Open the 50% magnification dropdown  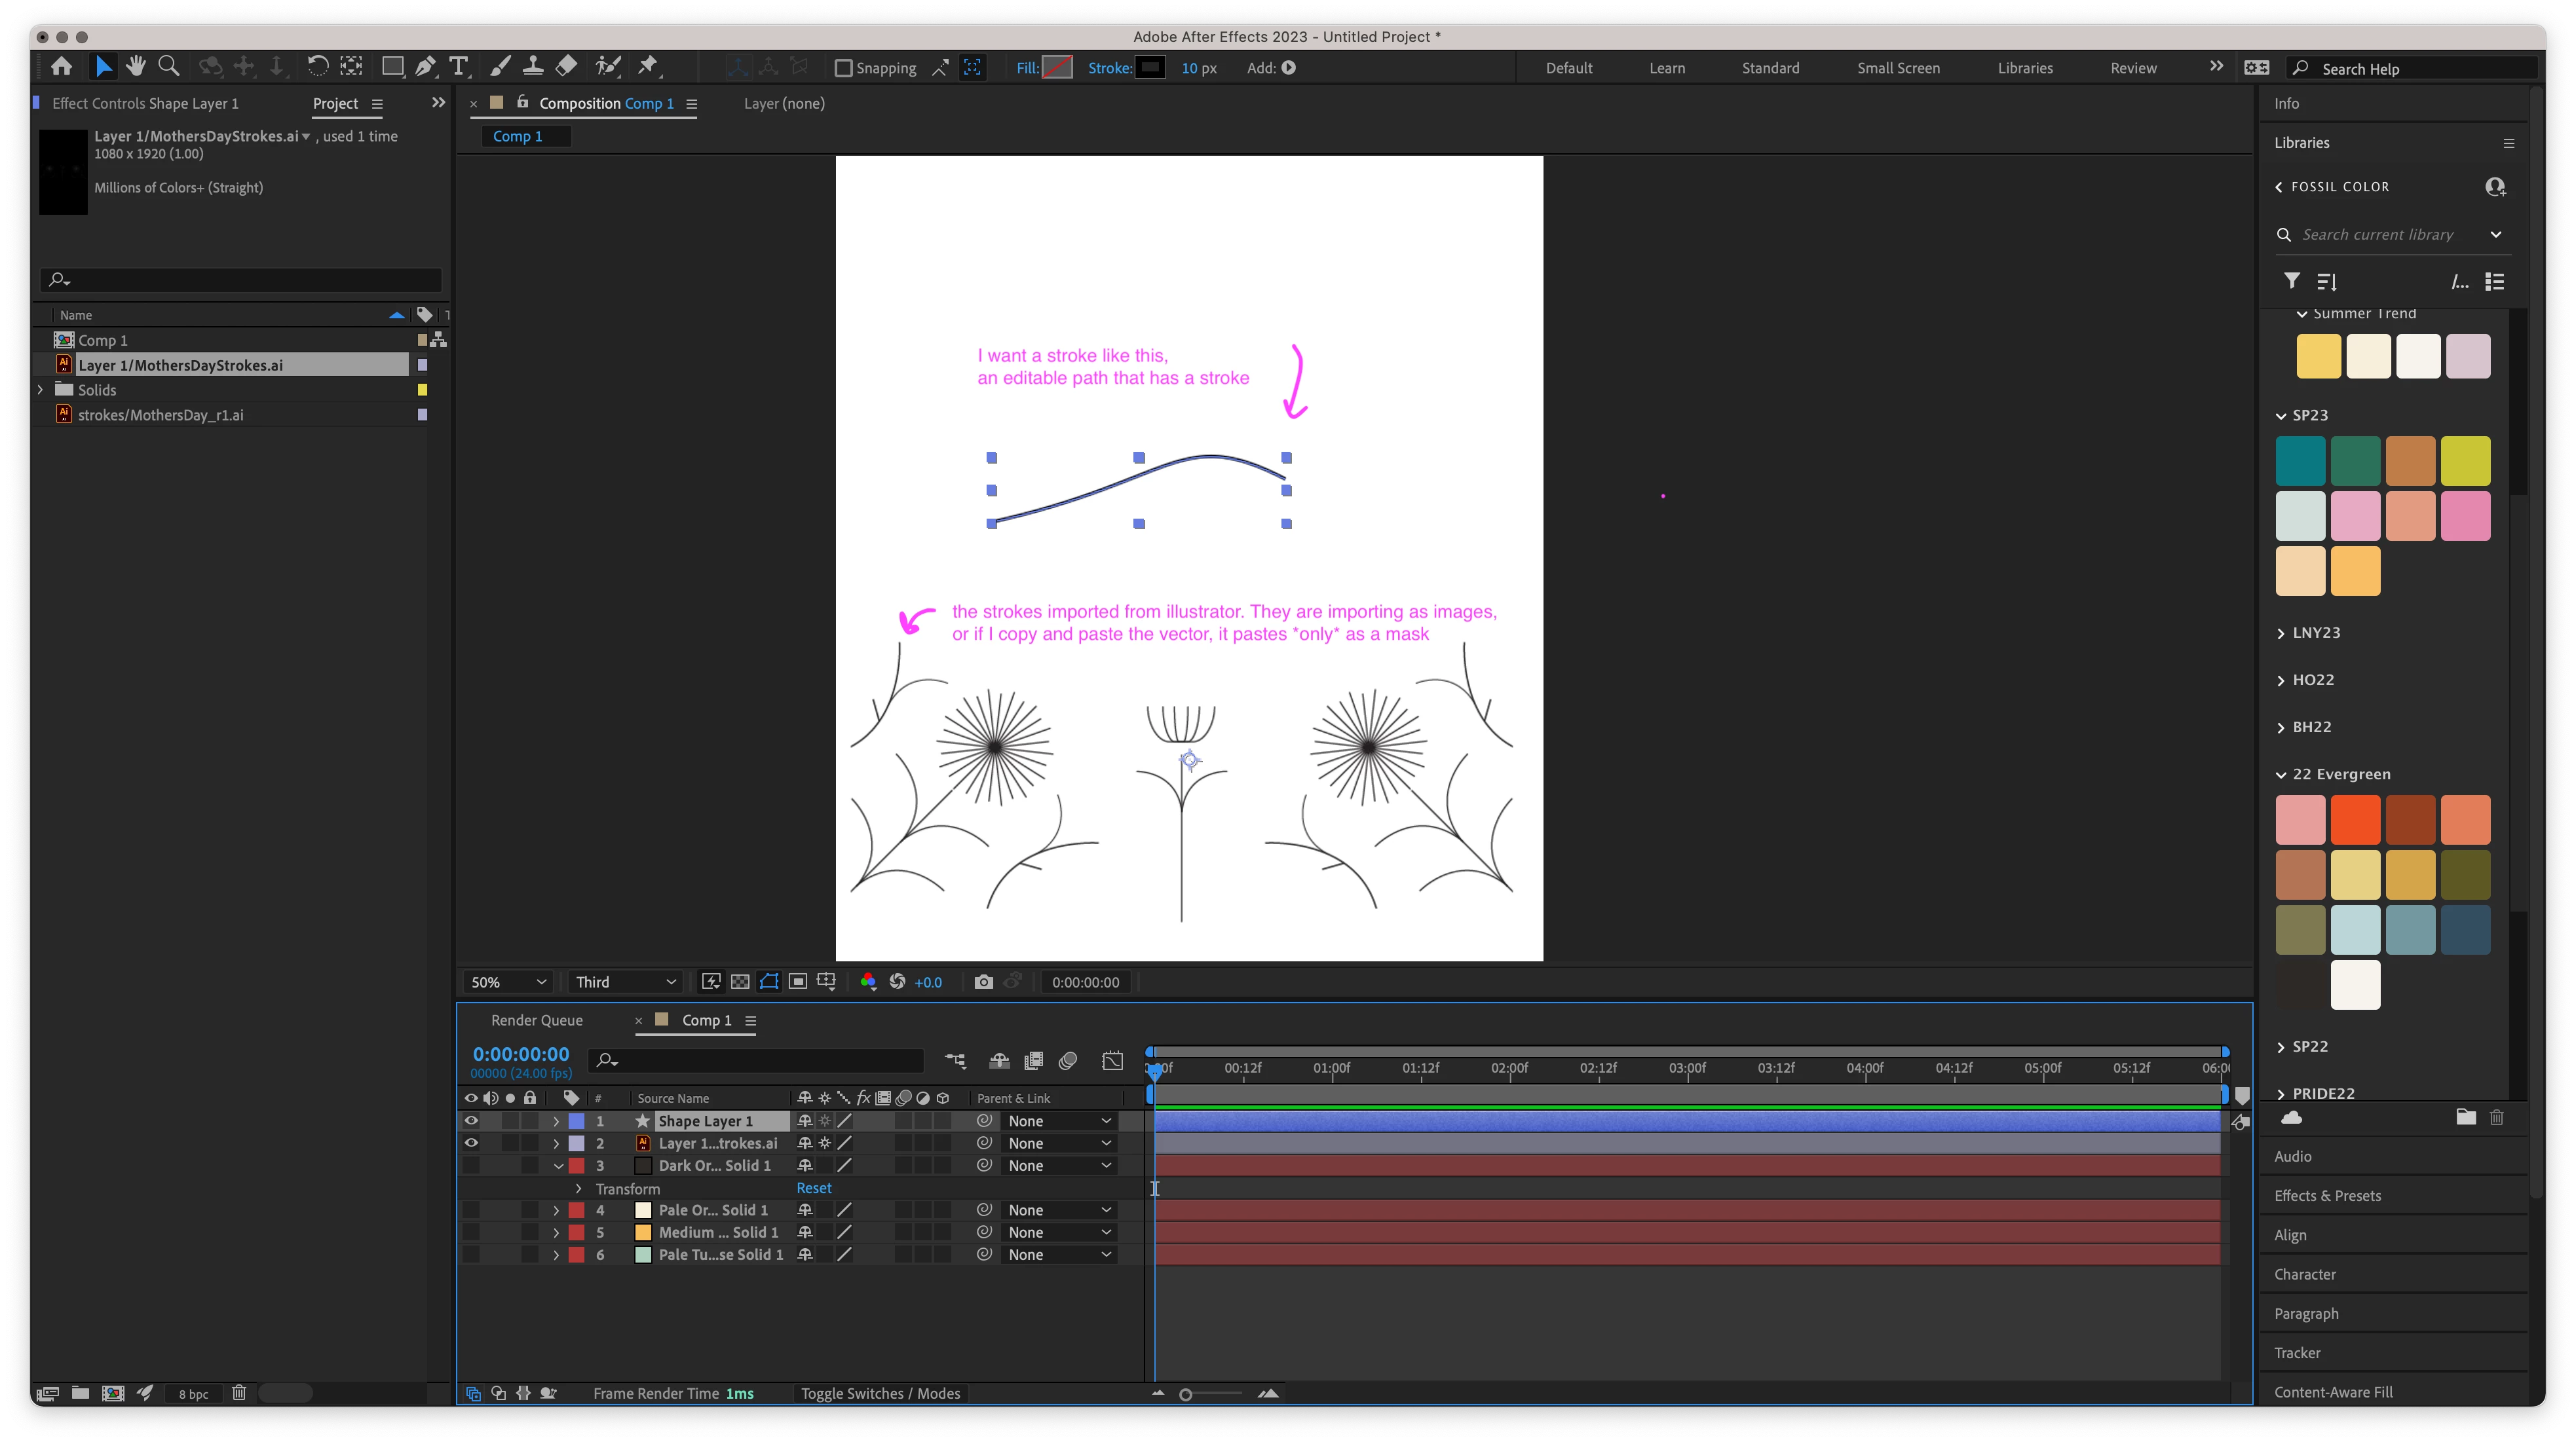point(508,982)
